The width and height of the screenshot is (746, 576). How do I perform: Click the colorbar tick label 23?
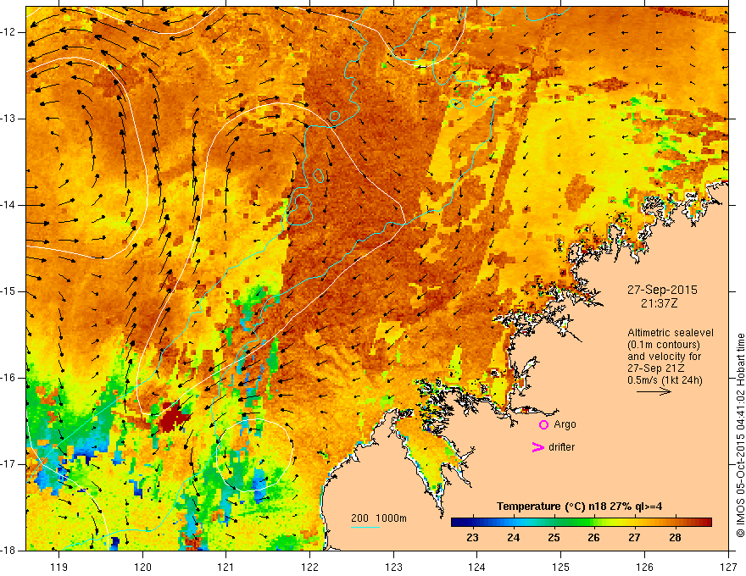[x=472, y=538]
